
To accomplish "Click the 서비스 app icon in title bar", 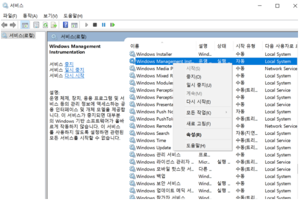I will (x=5, y=5).
